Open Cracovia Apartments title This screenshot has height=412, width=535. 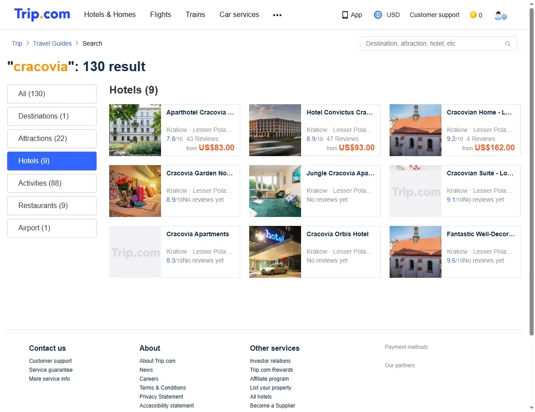click(x=198, y=234)
